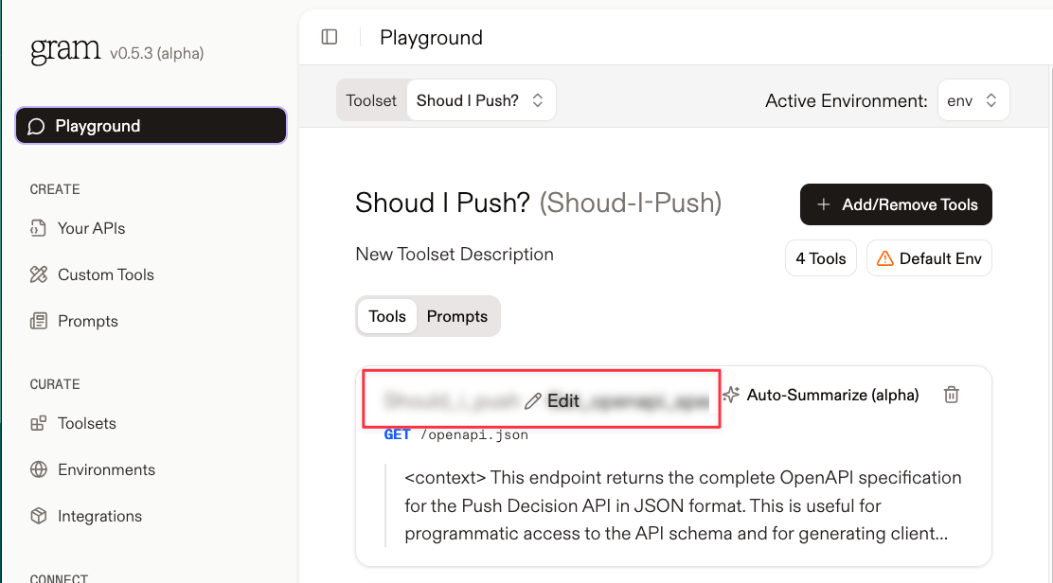Click the pencil Edit icon on tool name
The image size is (1053, 583).
(x=532, y=401)
